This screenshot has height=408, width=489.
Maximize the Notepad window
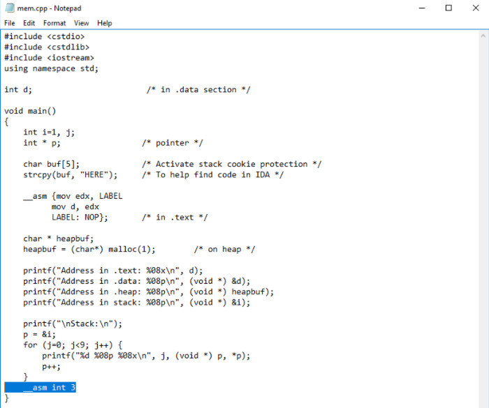pyautogui.click(x=448, y=8)
